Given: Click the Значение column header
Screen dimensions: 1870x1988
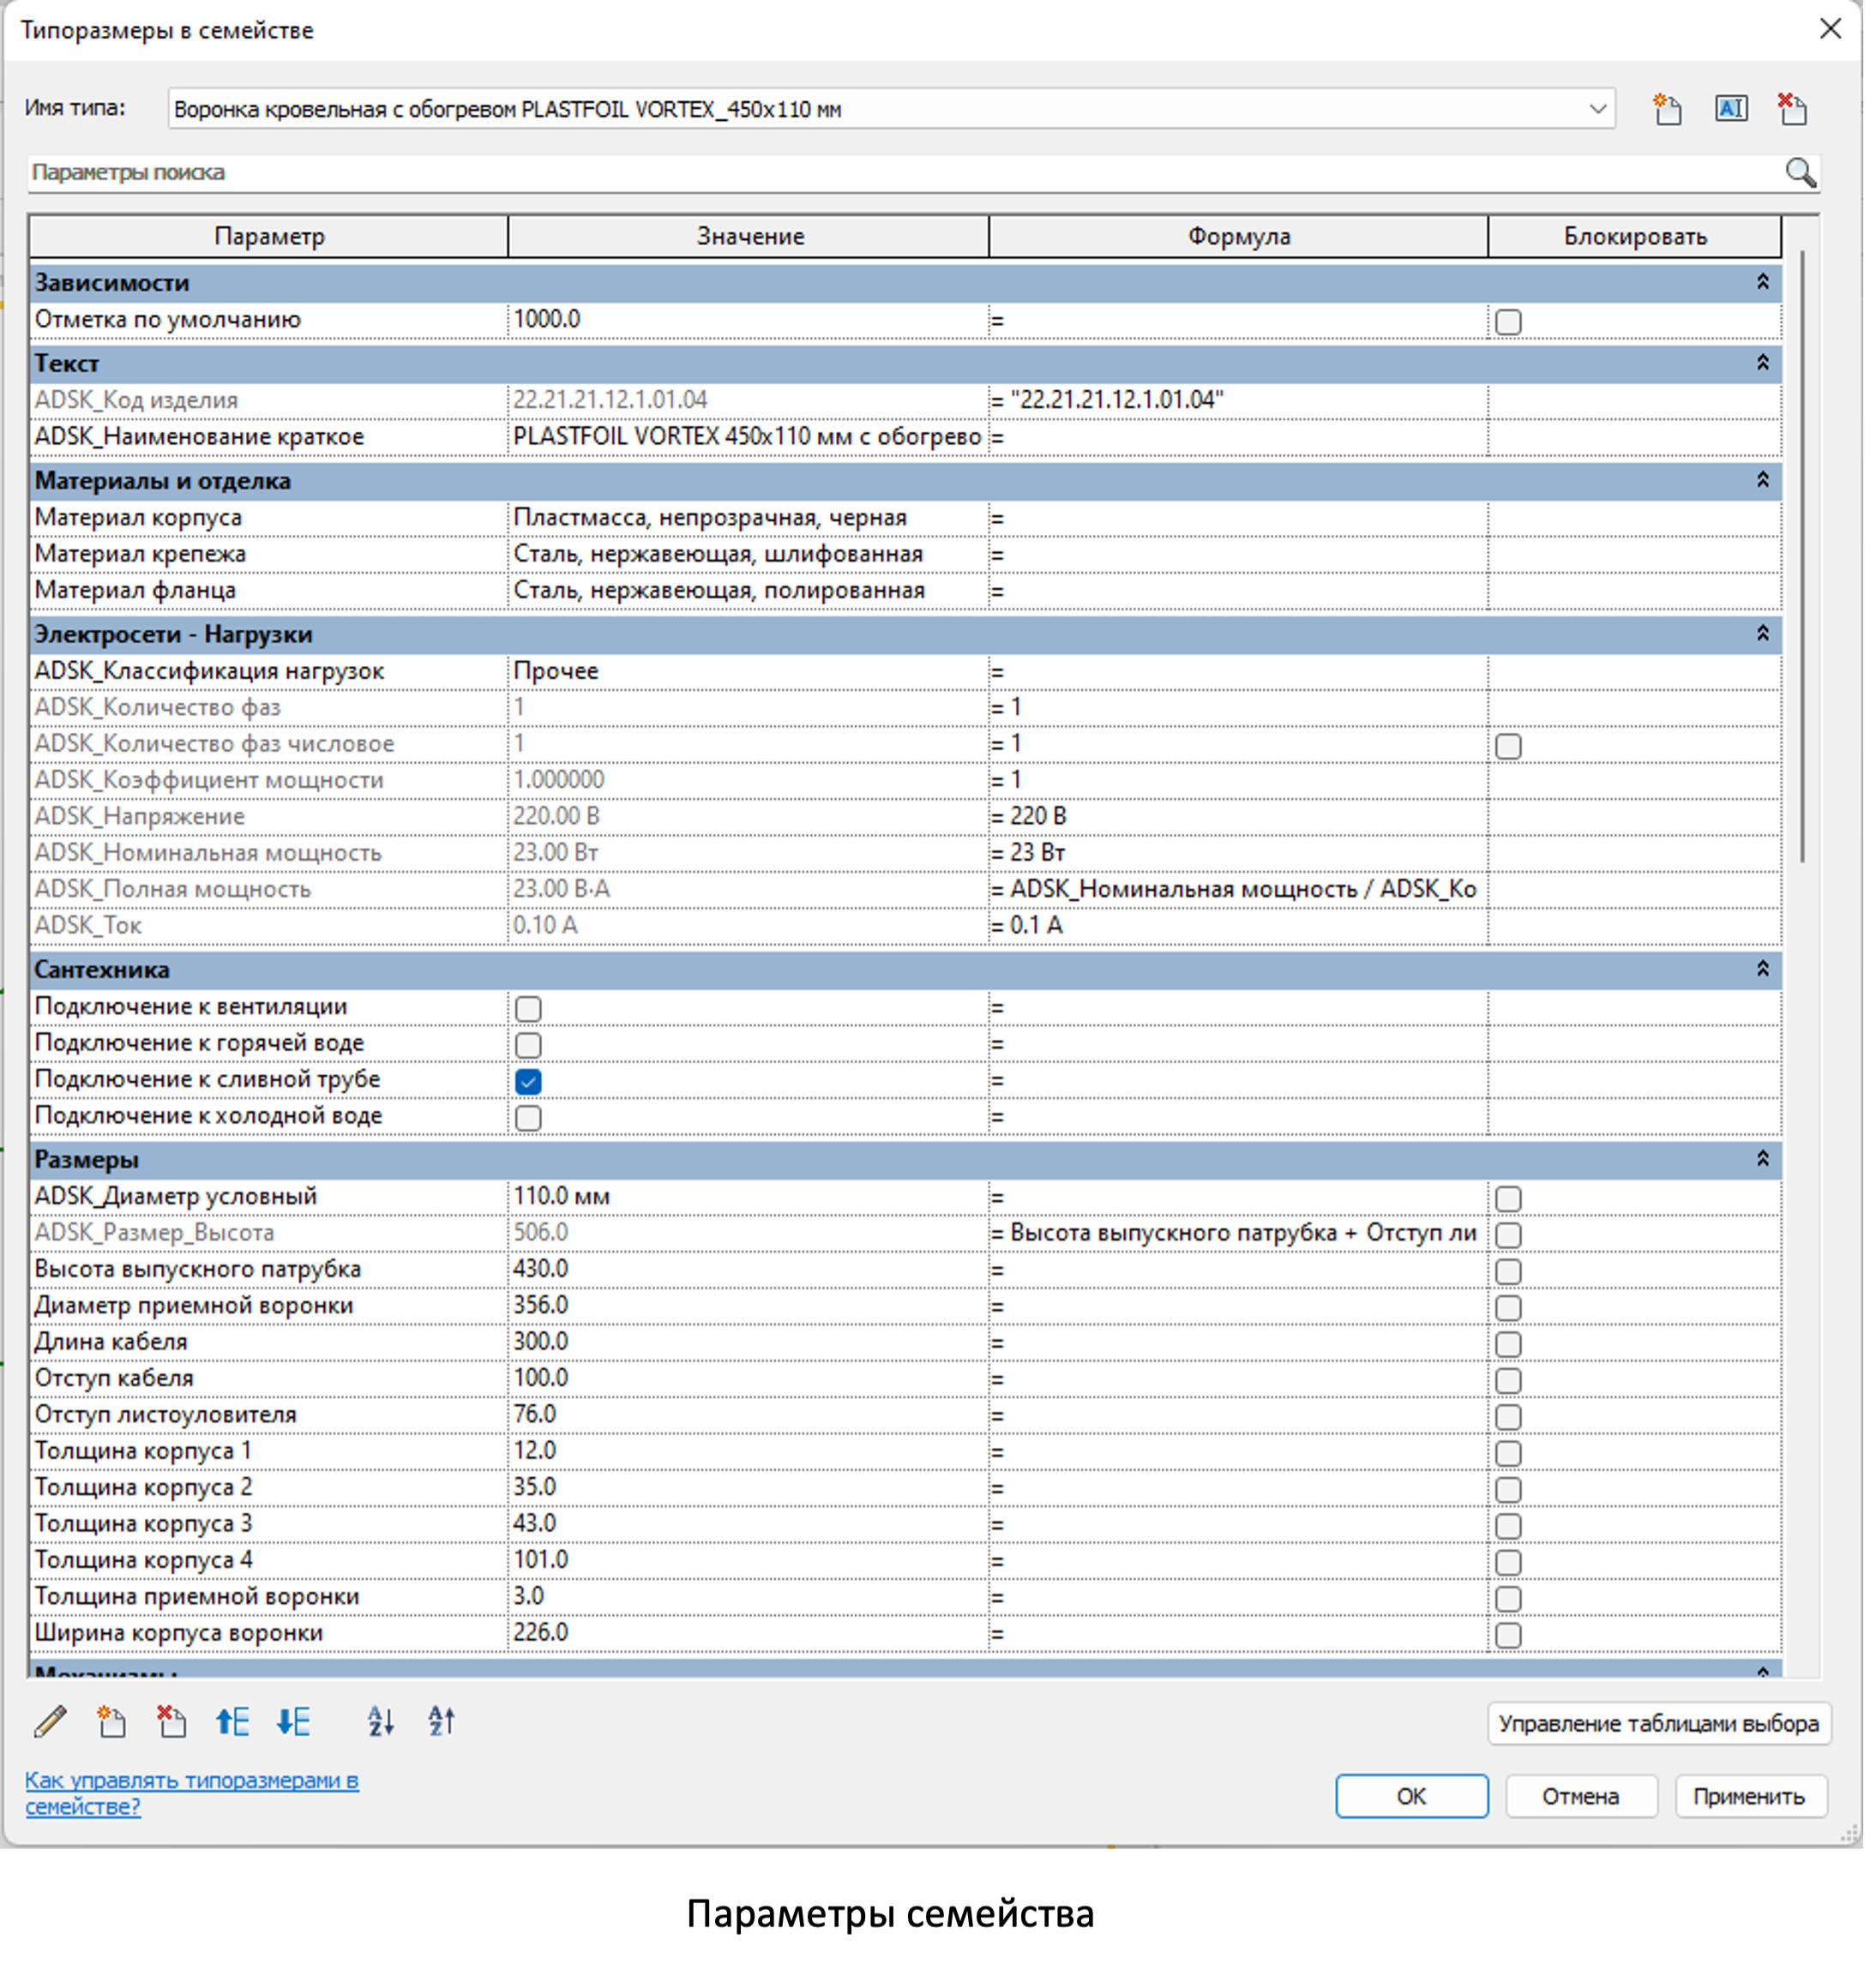Looking at the screenshot, I should 749,236.
